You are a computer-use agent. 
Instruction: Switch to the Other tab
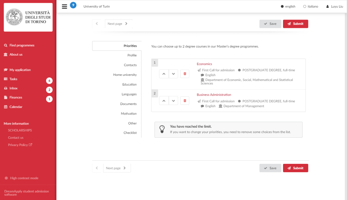point(132,123)
